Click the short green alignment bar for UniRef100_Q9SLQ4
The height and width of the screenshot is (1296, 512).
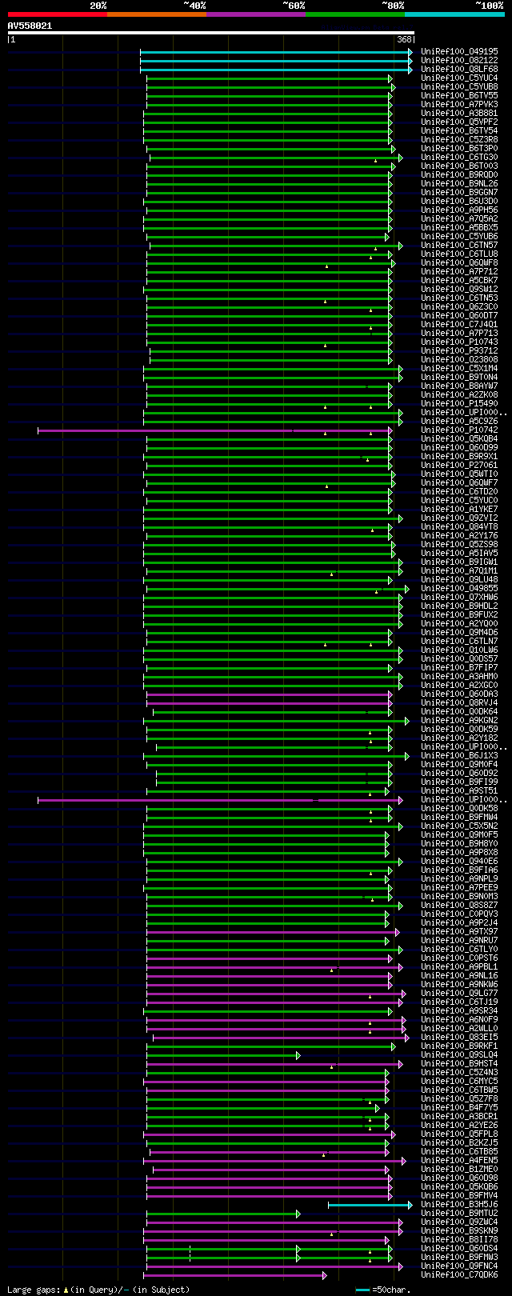pos(223,1055)
